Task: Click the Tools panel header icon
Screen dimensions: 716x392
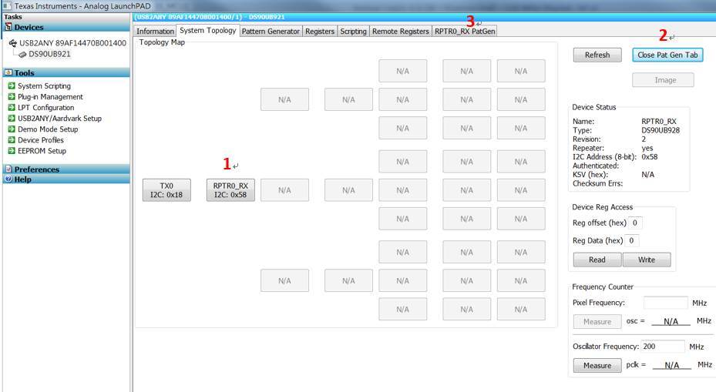Action: 8,72
